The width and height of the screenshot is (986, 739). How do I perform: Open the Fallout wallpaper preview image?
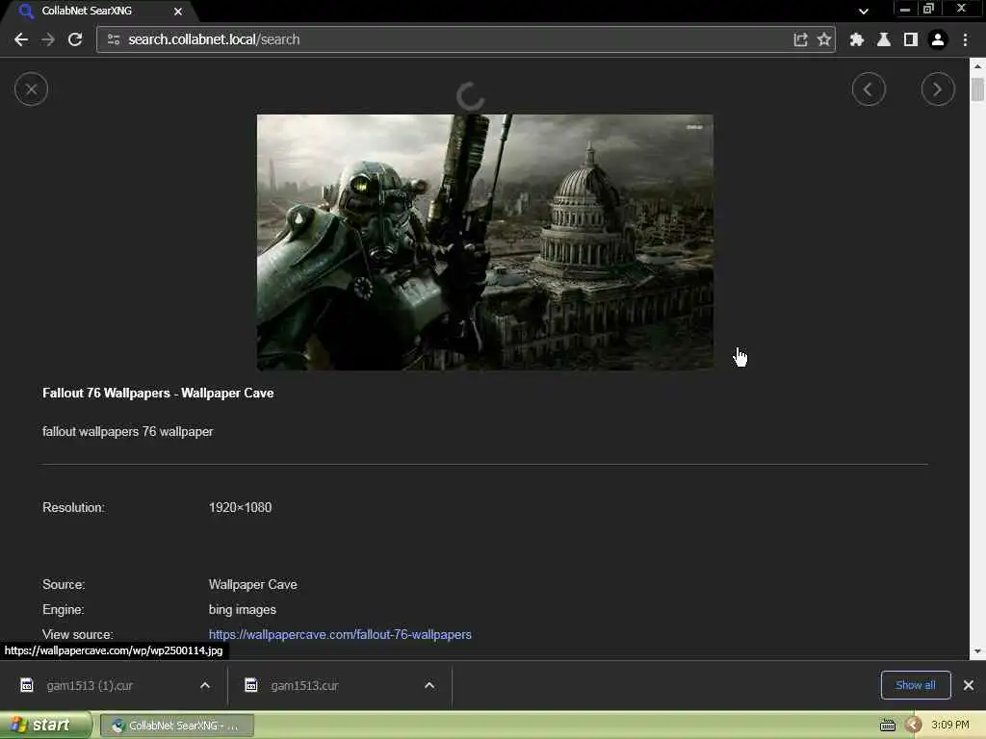(485, 242)
